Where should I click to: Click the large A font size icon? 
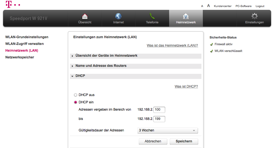pos(208,6)
